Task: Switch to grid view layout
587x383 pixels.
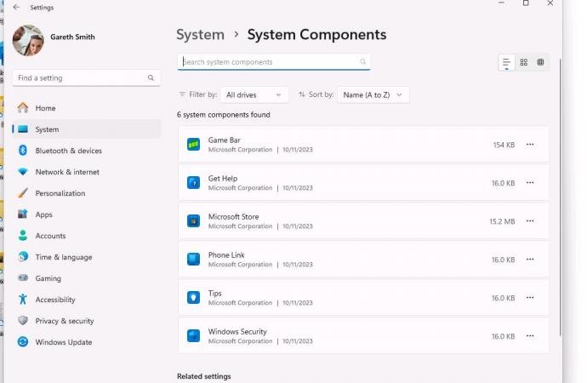Action: pyautogui.click(x=523, y=62)
